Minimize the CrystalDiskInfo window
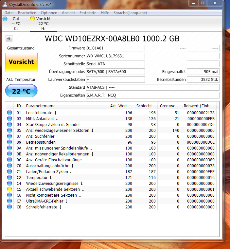The width and height of the screenshot is (230, 249). coord(194,3)
